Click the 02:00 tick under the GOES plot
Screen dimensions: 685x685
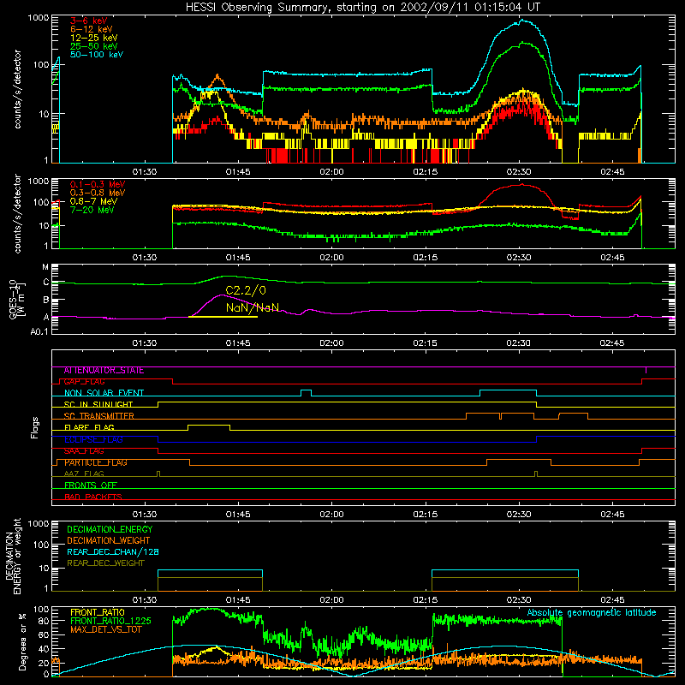(331, 343)
